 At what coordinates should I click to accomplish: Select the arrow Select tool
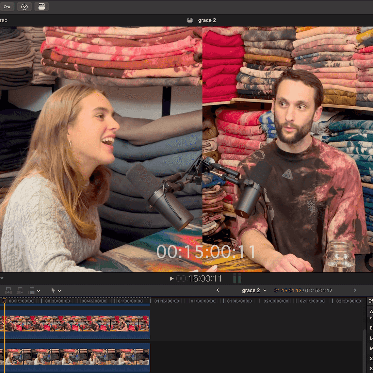[x=53, y=290]
